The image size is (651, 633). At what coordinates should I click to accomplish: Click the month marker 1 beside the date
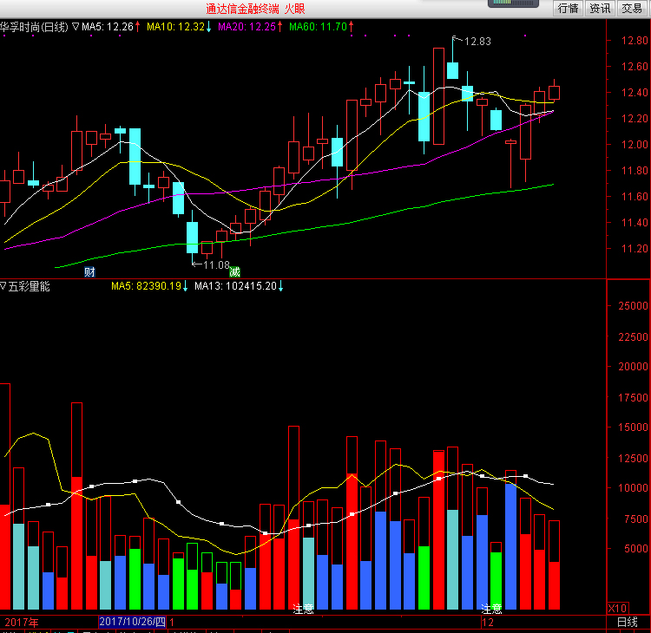point(172,623)
